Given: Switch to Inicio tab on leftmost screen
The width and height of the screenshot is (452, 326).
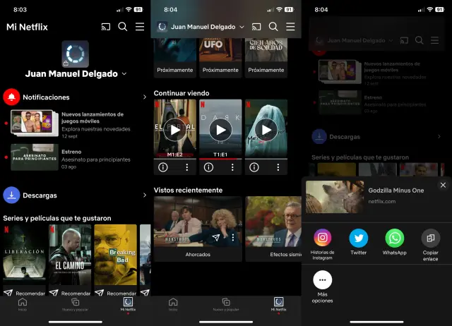Looking at the screenshot, I should pos(23,304).
